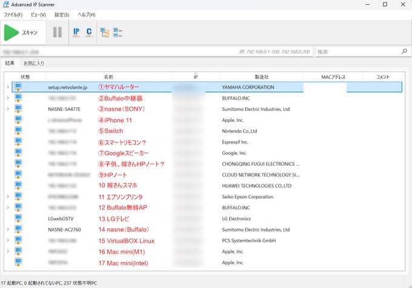412x288 pixels.
Task: Click the Apple, Inc. cell in the iPhone 11 row
Action: tap(233, 120)
